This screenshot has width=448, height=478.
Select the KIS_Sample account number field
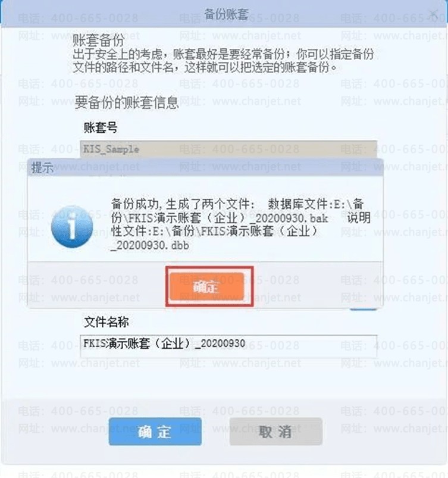pos(228,149)
